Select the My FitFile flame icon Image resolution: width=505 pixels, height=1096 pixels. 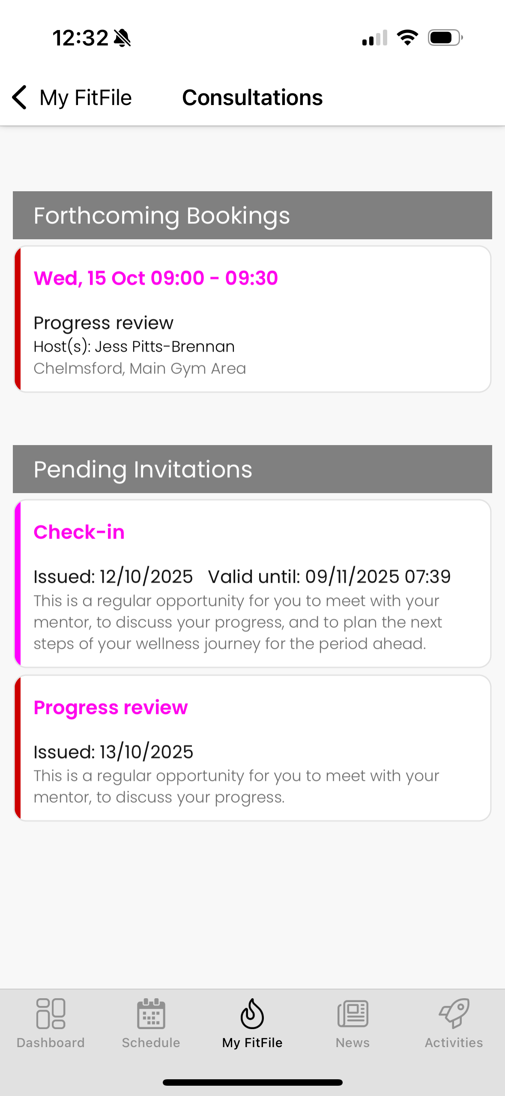(252, 1013)
